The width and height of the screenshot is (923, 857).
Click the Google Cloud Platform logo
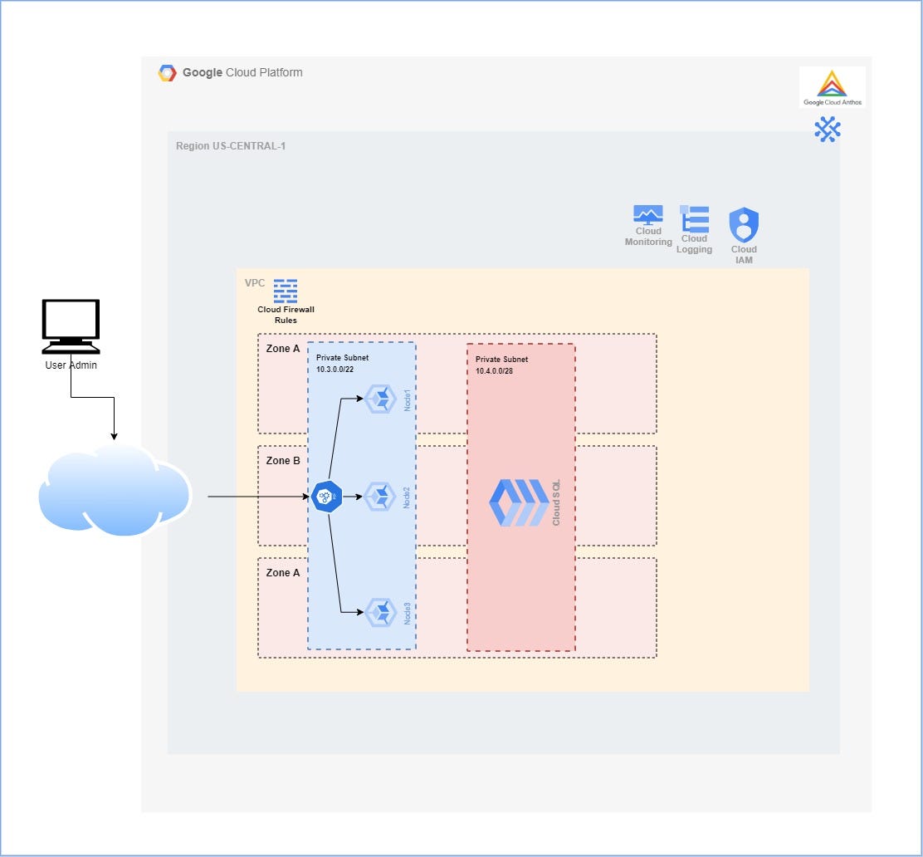(168, 72)
